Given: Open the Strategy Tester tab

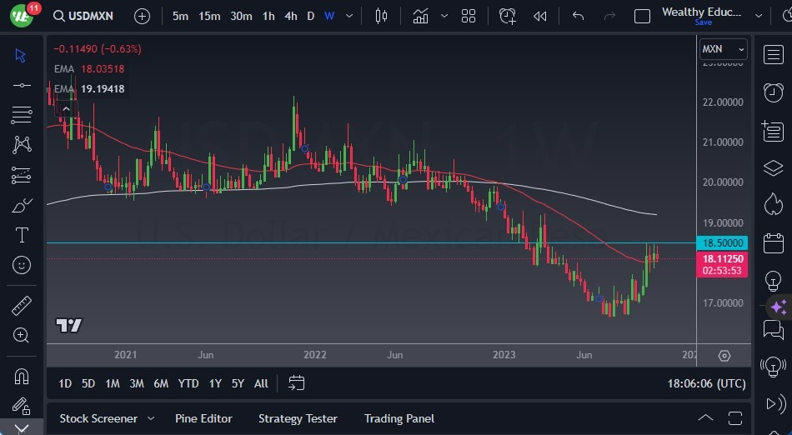Looking at the screenshot, I should [298, 419].
